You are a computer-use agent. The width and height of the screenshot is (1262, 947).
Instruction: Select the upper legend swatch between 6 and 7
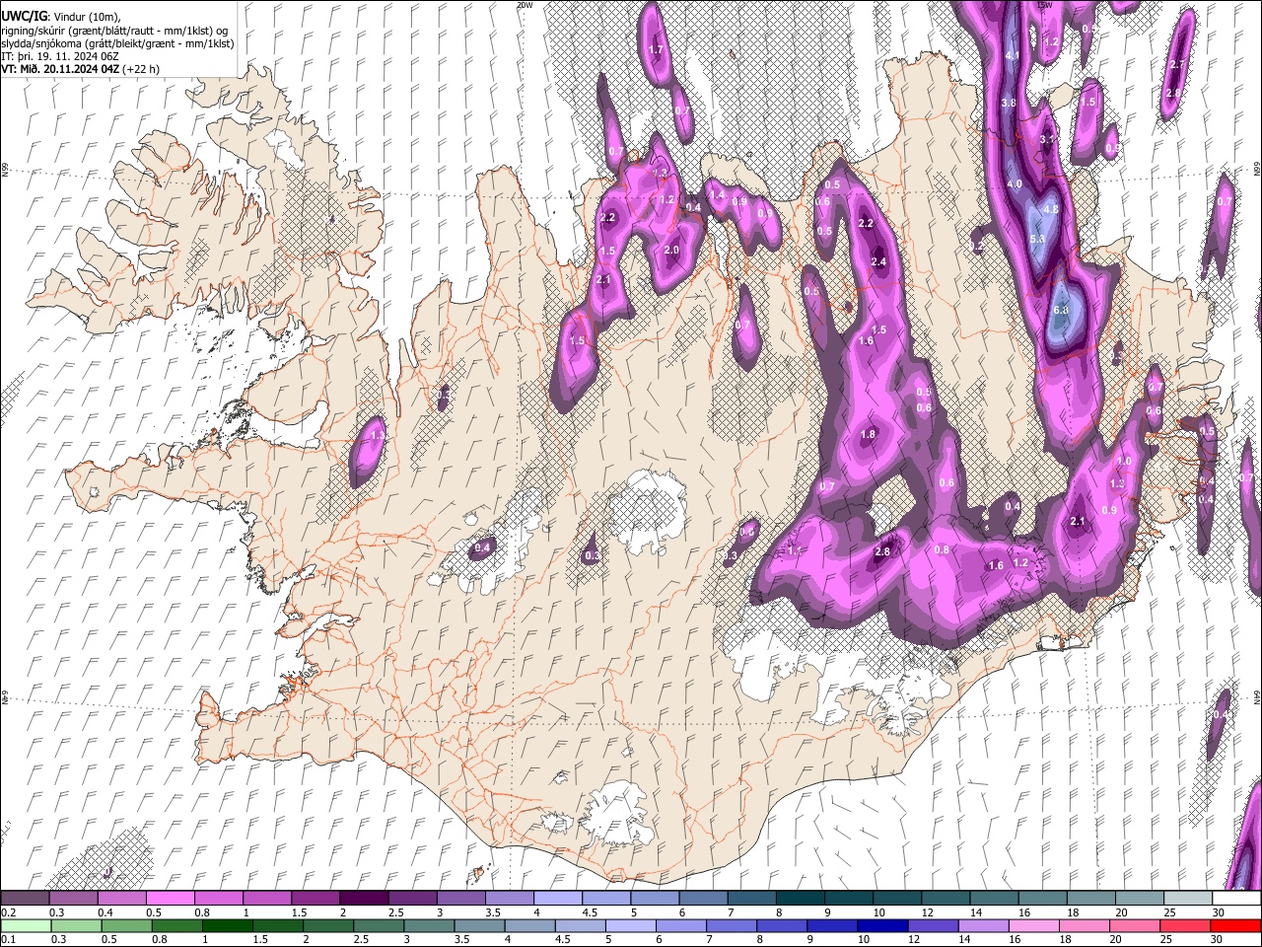[x=703, y=899]
